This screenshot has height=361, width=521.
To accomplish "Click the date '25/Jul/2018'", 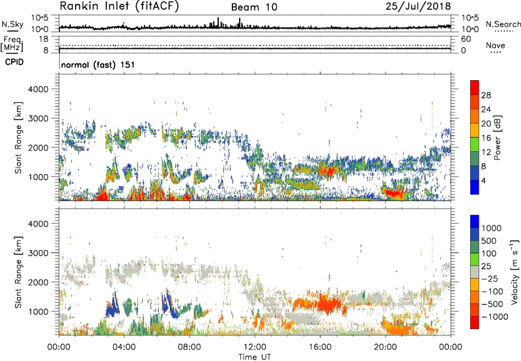I will point(418,7).
